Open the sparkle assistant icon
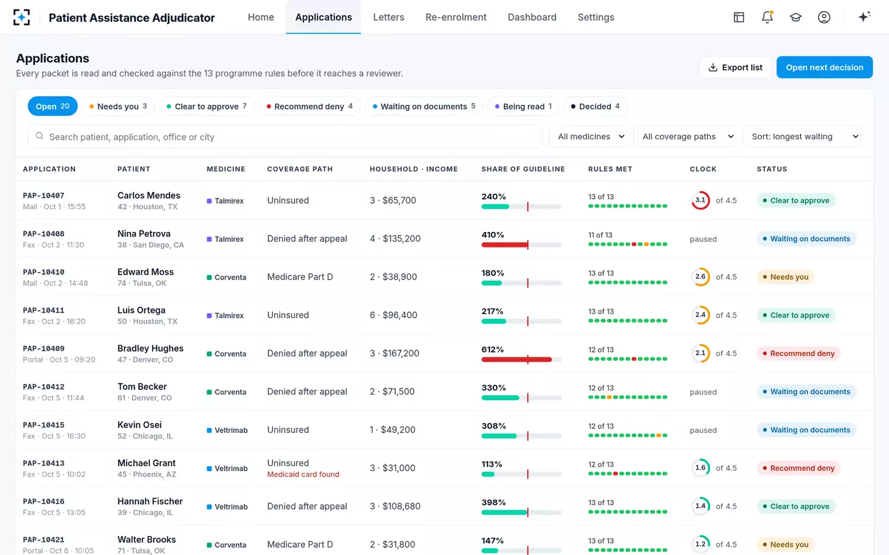 (864, 17)
